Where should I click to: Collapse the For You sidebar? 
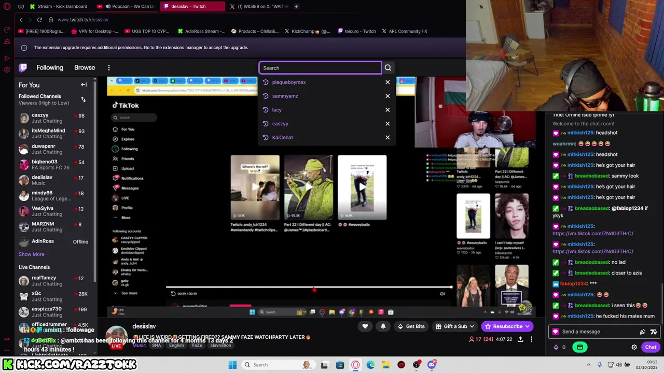84,85
